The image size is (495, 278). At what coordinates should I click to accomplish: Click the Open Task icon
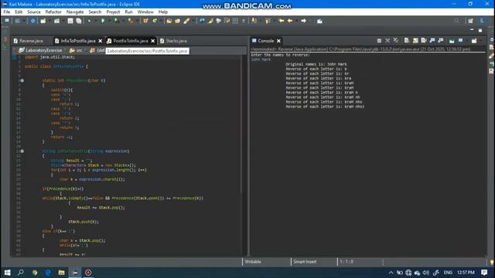[177, 21]
